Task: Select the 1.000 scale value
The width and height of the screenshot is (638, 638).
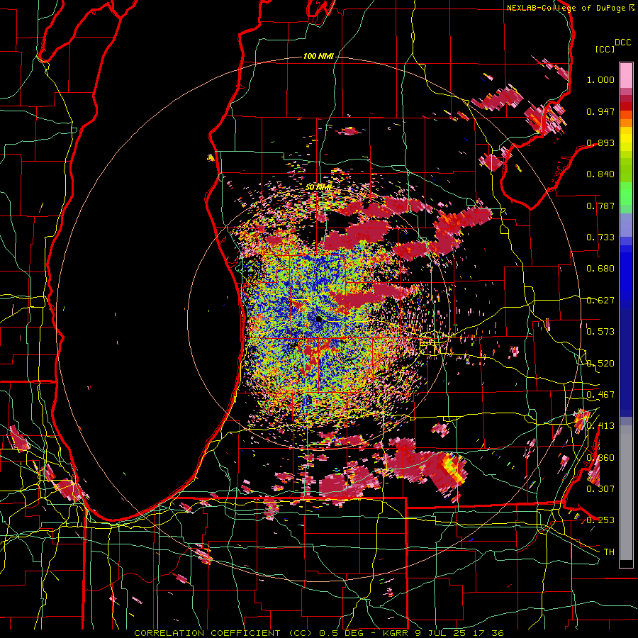Action: coord(600,79)
